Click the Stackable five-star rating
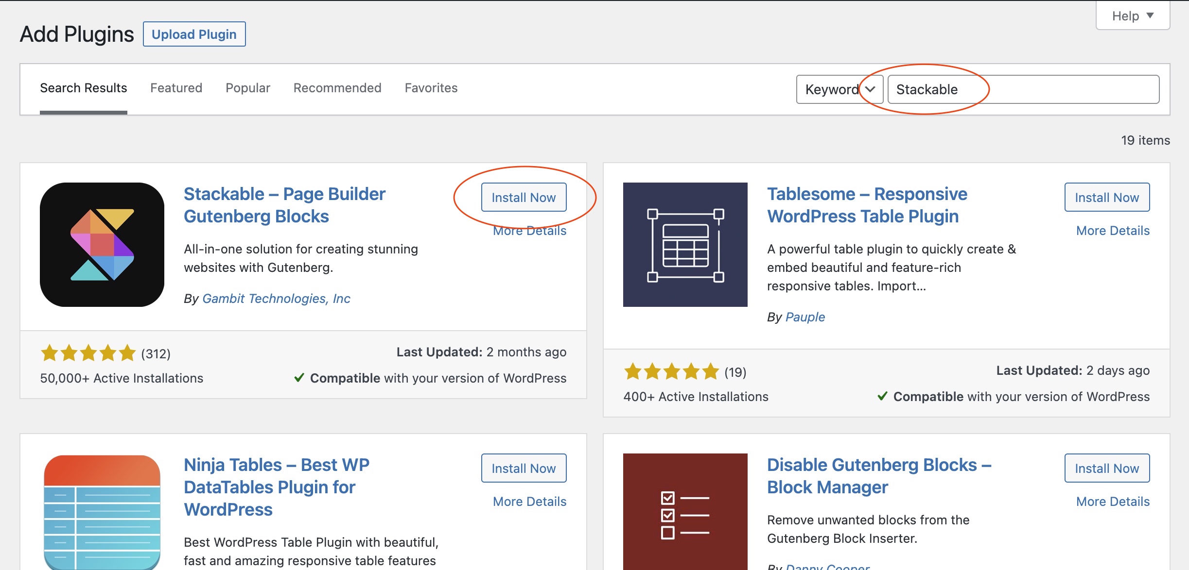The height and width of the screenshot is (570, 1189). coord(88,353)
